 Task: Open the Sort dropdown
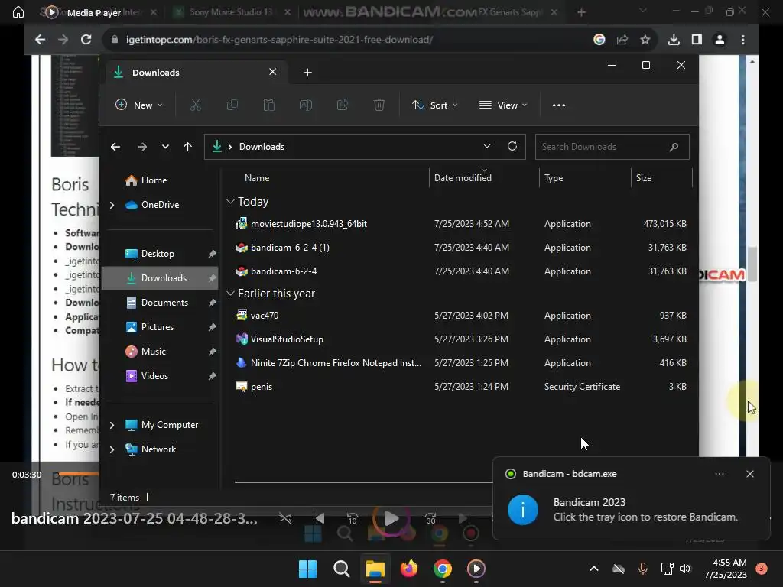tap(435, 105)
